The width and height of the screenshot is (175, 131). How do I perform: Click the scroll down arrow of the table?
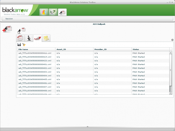(x=171, y=93)
